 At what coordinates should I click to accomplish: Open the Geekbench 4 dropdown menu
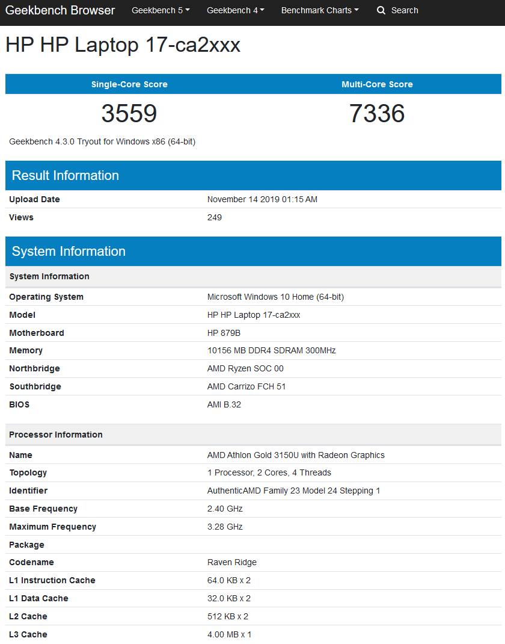pyautogui.click(x=236, y=10)
